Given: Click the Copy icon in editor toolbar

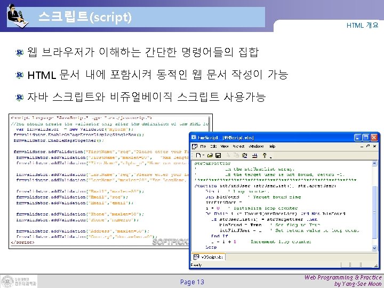Looking at the screenshot, I should pyautogui.click(x=236, y=155).
